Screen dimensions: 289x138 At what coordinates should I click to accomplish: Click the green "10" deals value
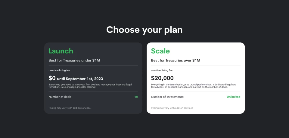(x=136, y=97)
